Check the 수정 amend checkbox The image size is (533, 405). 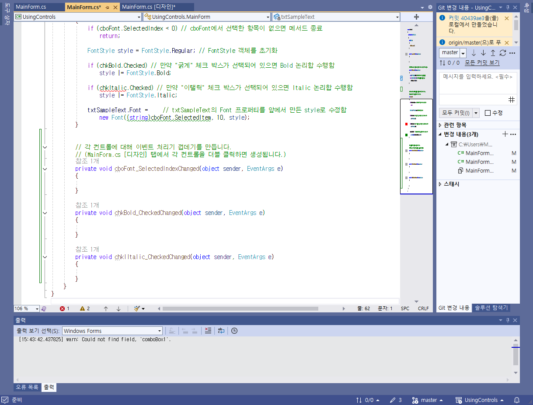[488, 113]
